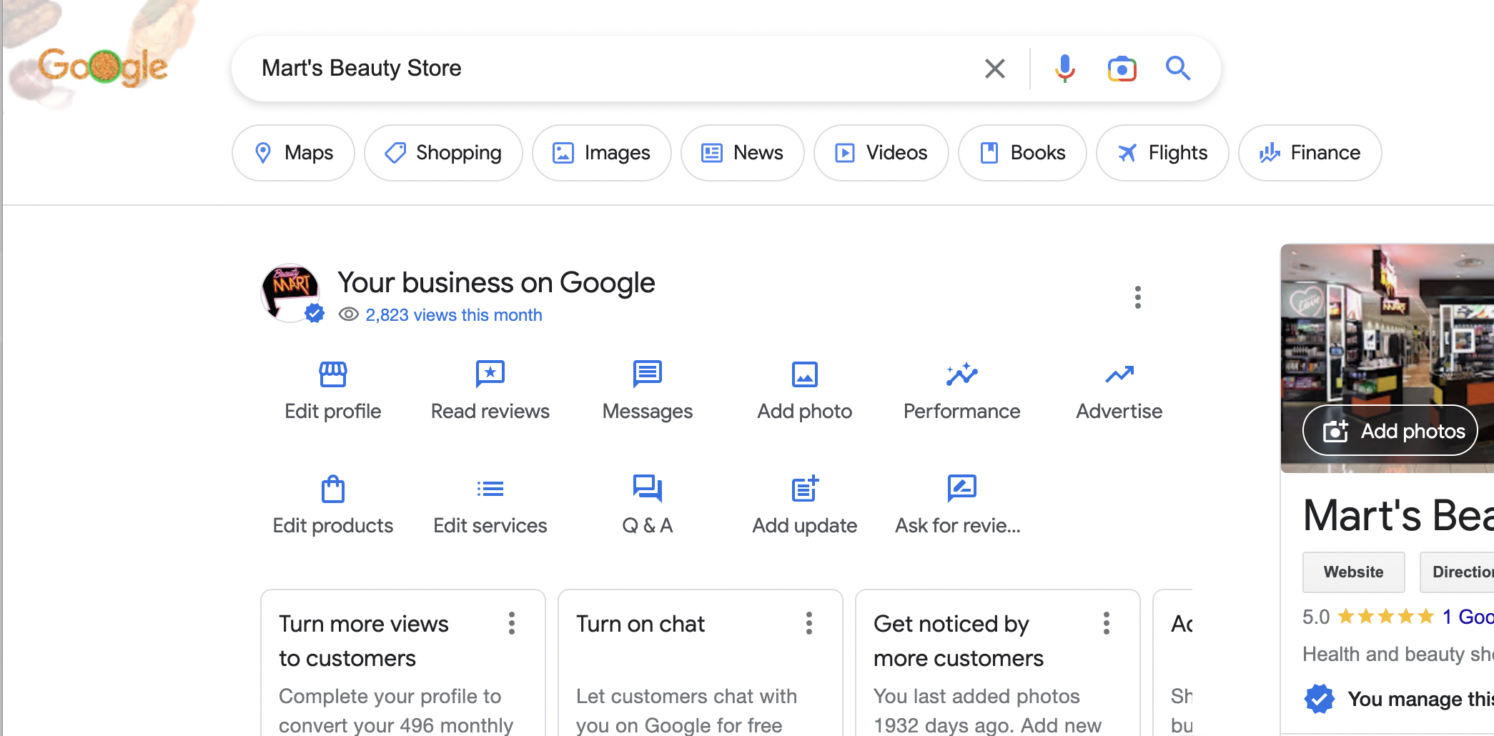Open the 2,823 views this month link
1494x736 pixels.
coord(453,315)
